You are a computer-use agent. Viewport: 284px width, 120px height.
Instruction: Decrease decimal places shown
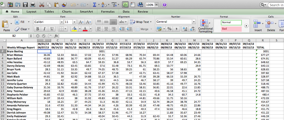(192, 29)
